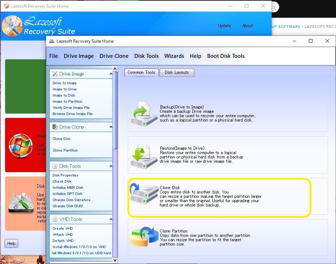Screen dimensions: 336x264
Task: Select Clone Disk in the sidebar
Action: click(62, 139)
